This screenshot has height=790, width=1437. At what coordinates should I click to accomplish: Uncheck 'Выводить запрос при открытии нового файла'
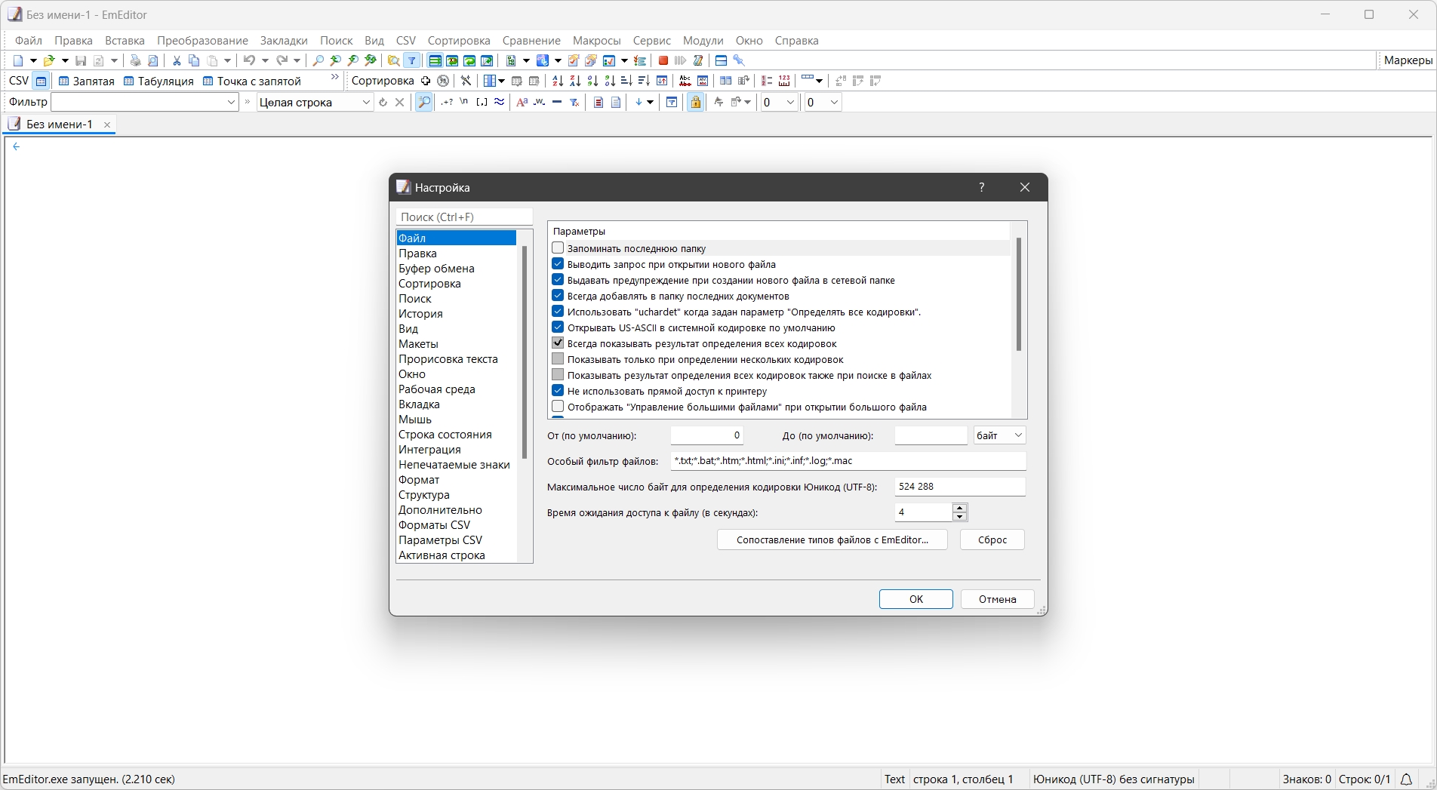point(558,264)
